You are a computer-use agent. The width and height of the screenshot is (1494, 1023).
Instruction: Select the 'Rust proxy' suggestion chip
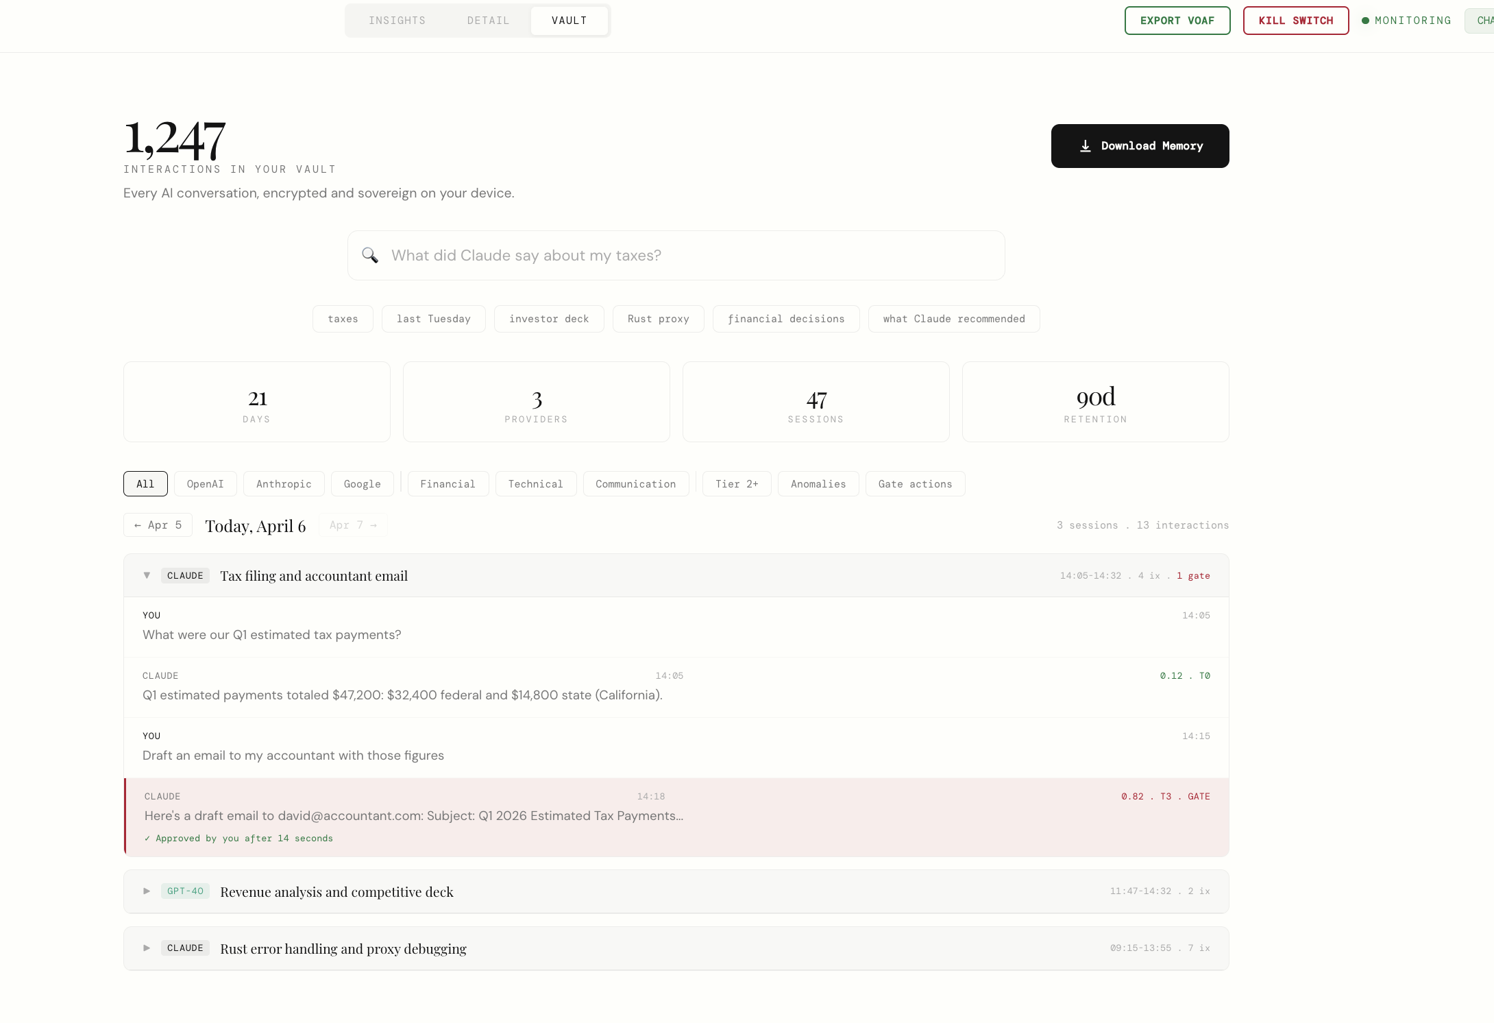coord(659,319)
